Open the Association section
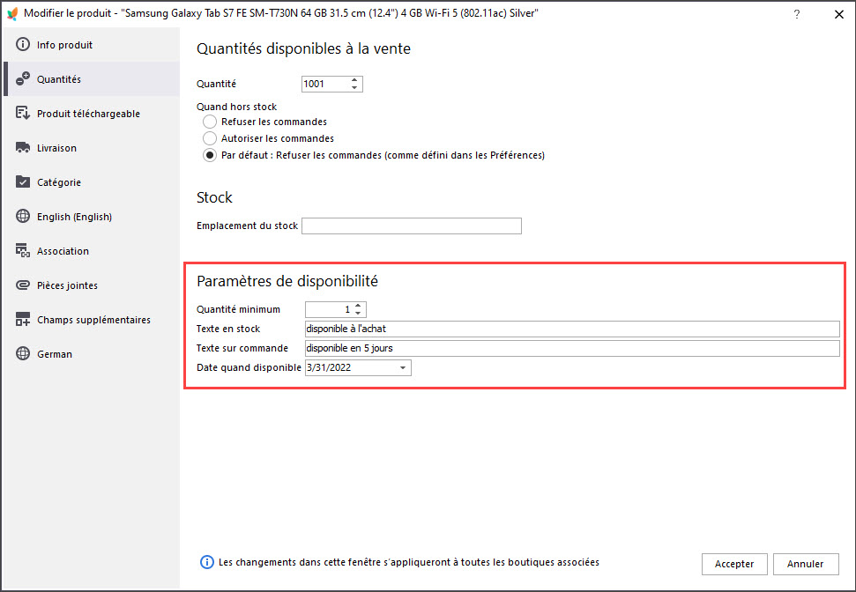Viewport: 856px width, 592px height. point(92,251)
